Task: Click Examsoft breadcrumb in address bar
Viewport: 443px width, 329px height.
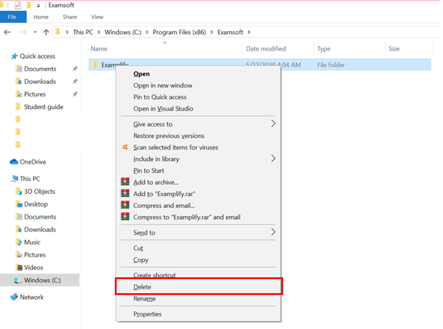Action: click(230, 32)
